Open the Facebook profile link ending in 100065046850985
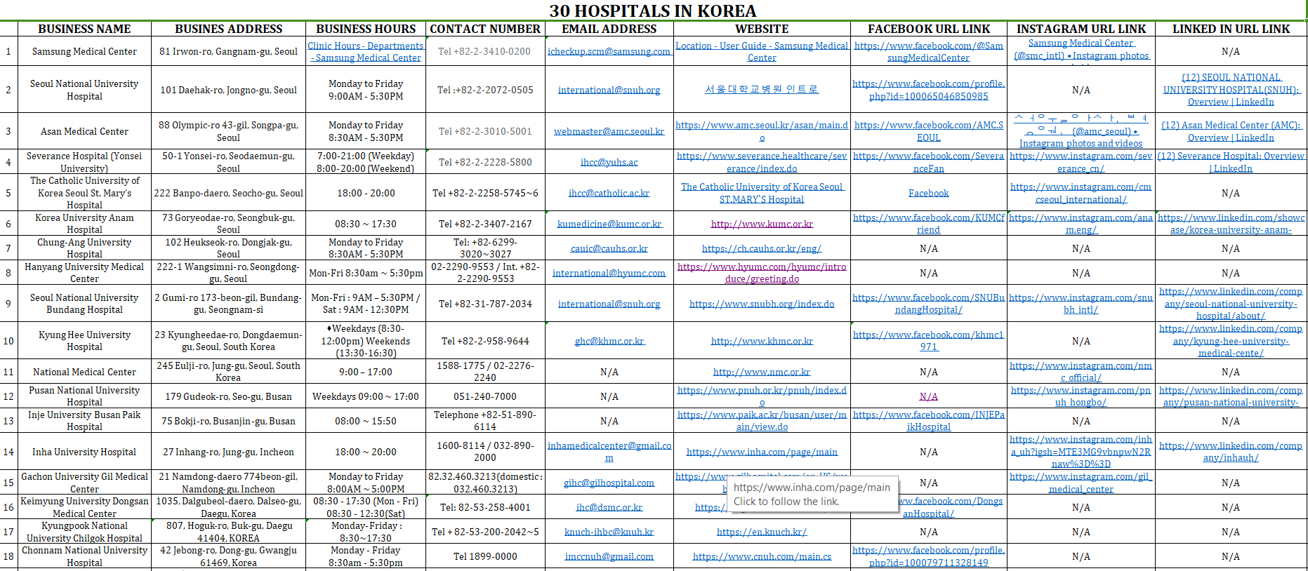Viewport: 1308px width, 571px height. (929, 90)
